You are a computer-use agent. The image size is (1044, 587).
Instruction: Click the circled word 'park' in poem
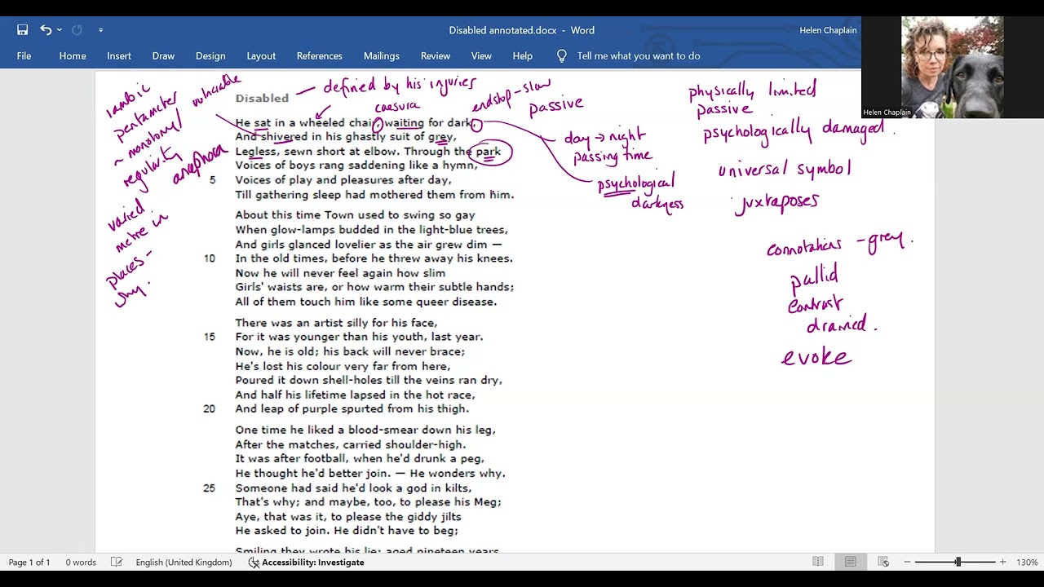click(489, 152)
